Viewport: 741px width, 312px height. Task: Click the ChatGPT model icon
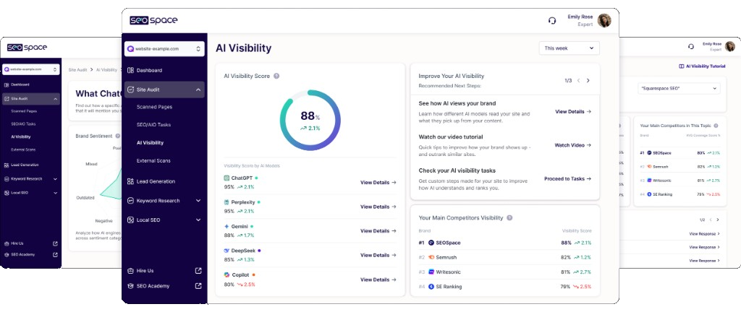point(226,178)
